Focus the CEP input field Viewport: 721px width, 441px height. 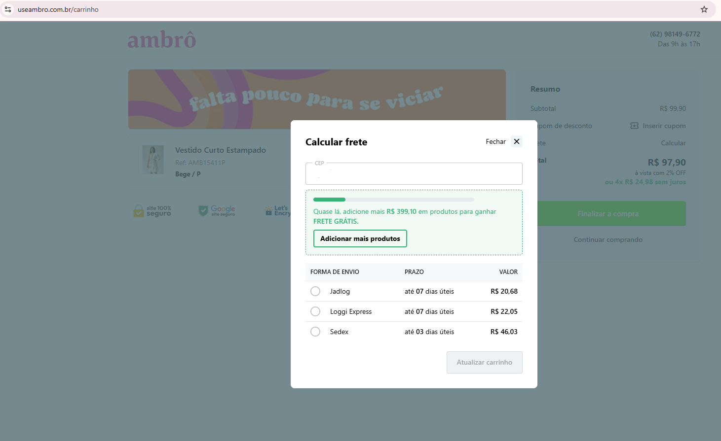click(414, 174)
